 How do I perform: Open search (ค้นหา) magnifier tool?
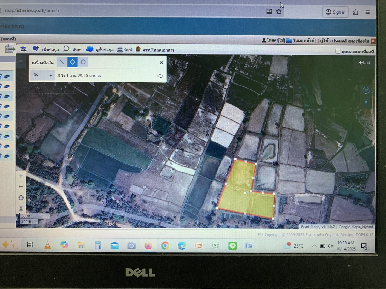point(73,49)
